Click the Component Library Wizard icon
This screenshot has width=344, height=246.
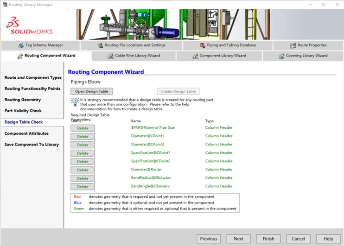[195, 56]
